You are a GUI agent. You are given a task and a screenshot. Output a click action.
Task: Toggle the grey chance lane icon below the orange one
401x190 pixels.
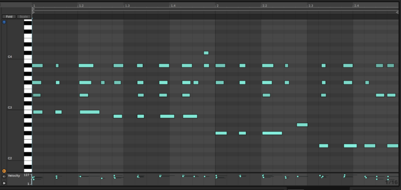coord(4,176)
